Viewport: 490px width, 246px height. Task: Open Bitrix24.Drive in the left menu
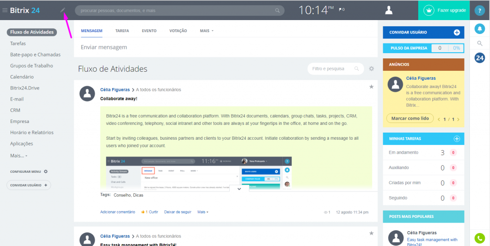[x=25, y=88]
